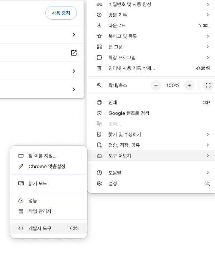
Task: Expand the 도움말 submenu arrow
Action: click(x=208, y=173)
